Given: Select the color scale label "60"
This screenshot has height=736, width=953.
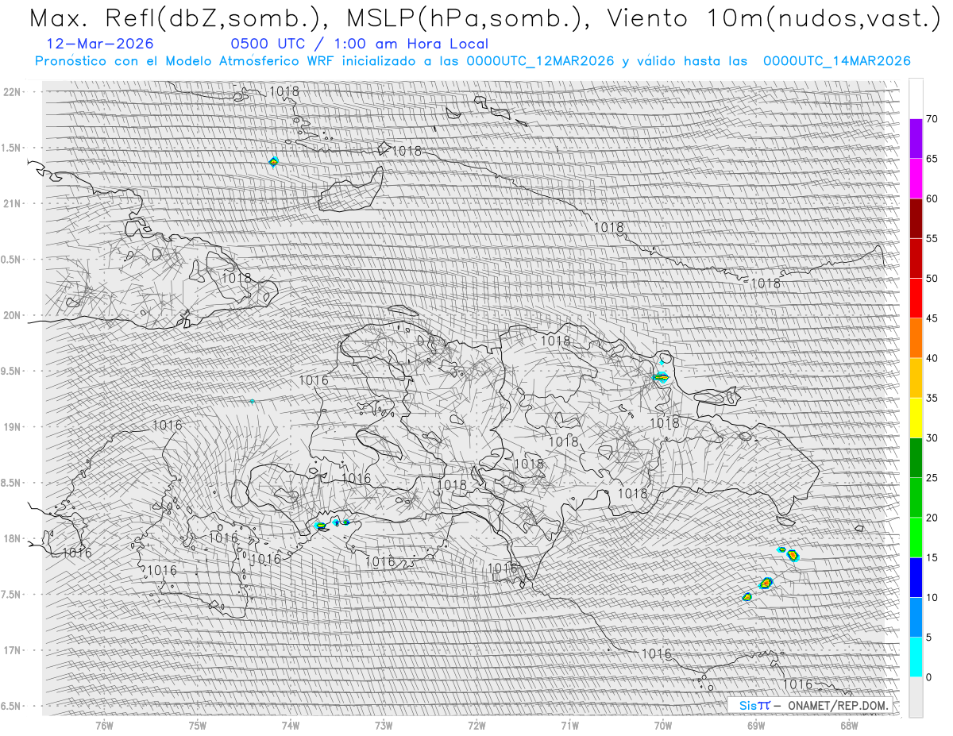Looking at the screenshot, I should (932, 198).
